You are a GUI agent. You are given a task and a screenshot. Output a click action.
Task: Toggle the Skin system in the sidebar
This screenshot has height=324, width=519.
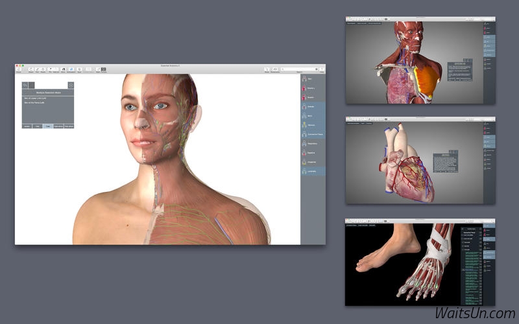[x=313, y=79]
